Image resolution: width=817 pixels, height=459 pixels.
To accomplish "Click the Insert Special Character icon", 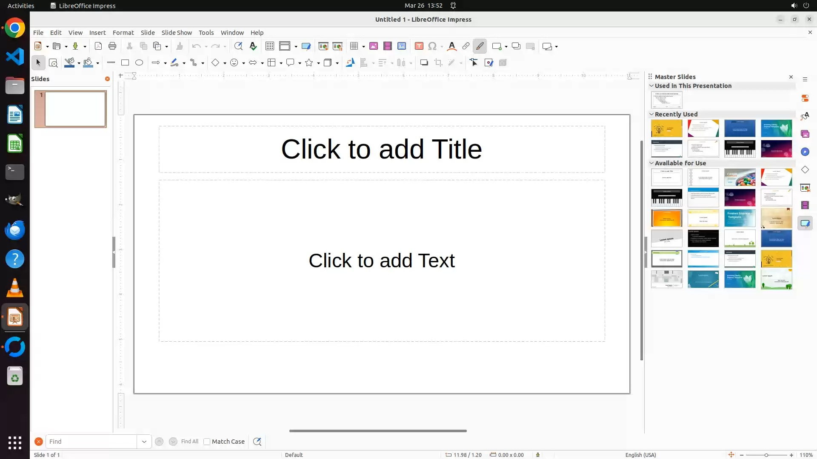I will (x=432, y=46).
